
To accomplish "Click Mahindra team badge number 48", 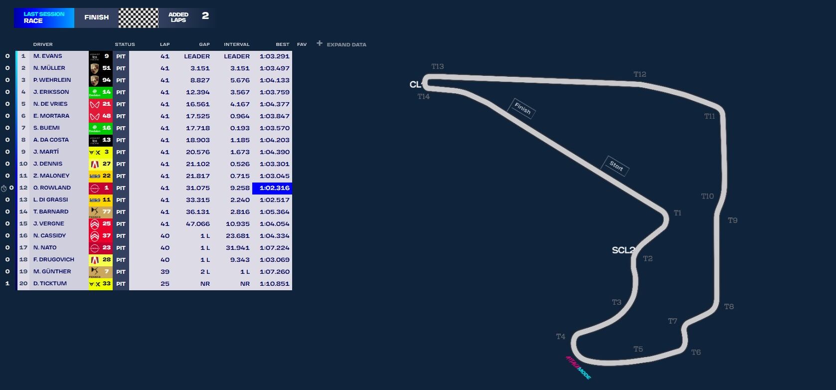I will (x=100, y=116).
